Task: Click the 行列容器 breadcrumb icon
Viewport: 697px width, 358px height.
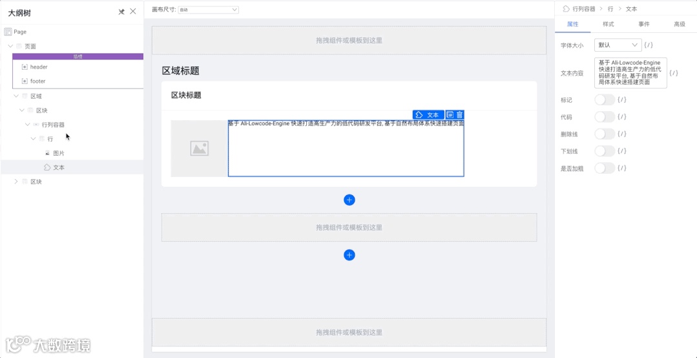Action: pos(567,8)
